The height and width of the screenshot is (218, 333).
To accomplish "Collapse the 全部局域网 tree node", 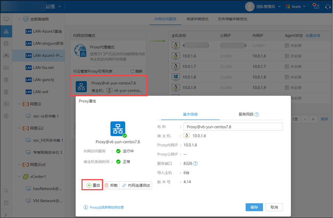I will tap(19, 19).
